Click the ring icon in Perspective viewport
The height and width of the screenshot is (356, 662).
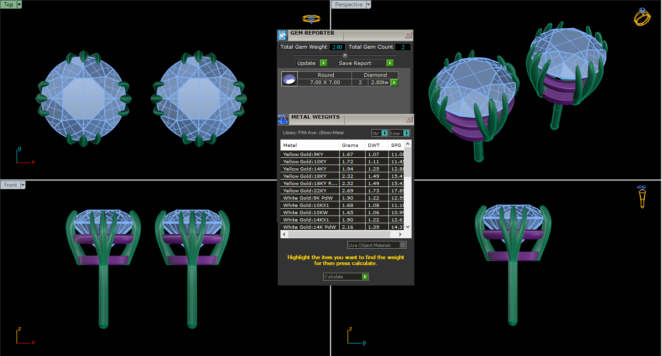pos(642,17)
